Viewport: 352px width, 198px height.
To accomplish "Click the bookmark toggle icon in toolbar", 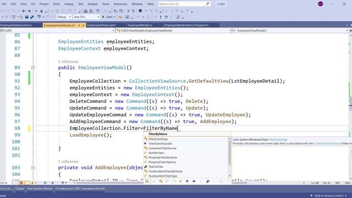I will click(x=140, y=11).
